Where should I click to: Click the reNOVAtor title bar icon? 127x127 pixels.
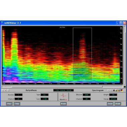click(x=2, y=23)
